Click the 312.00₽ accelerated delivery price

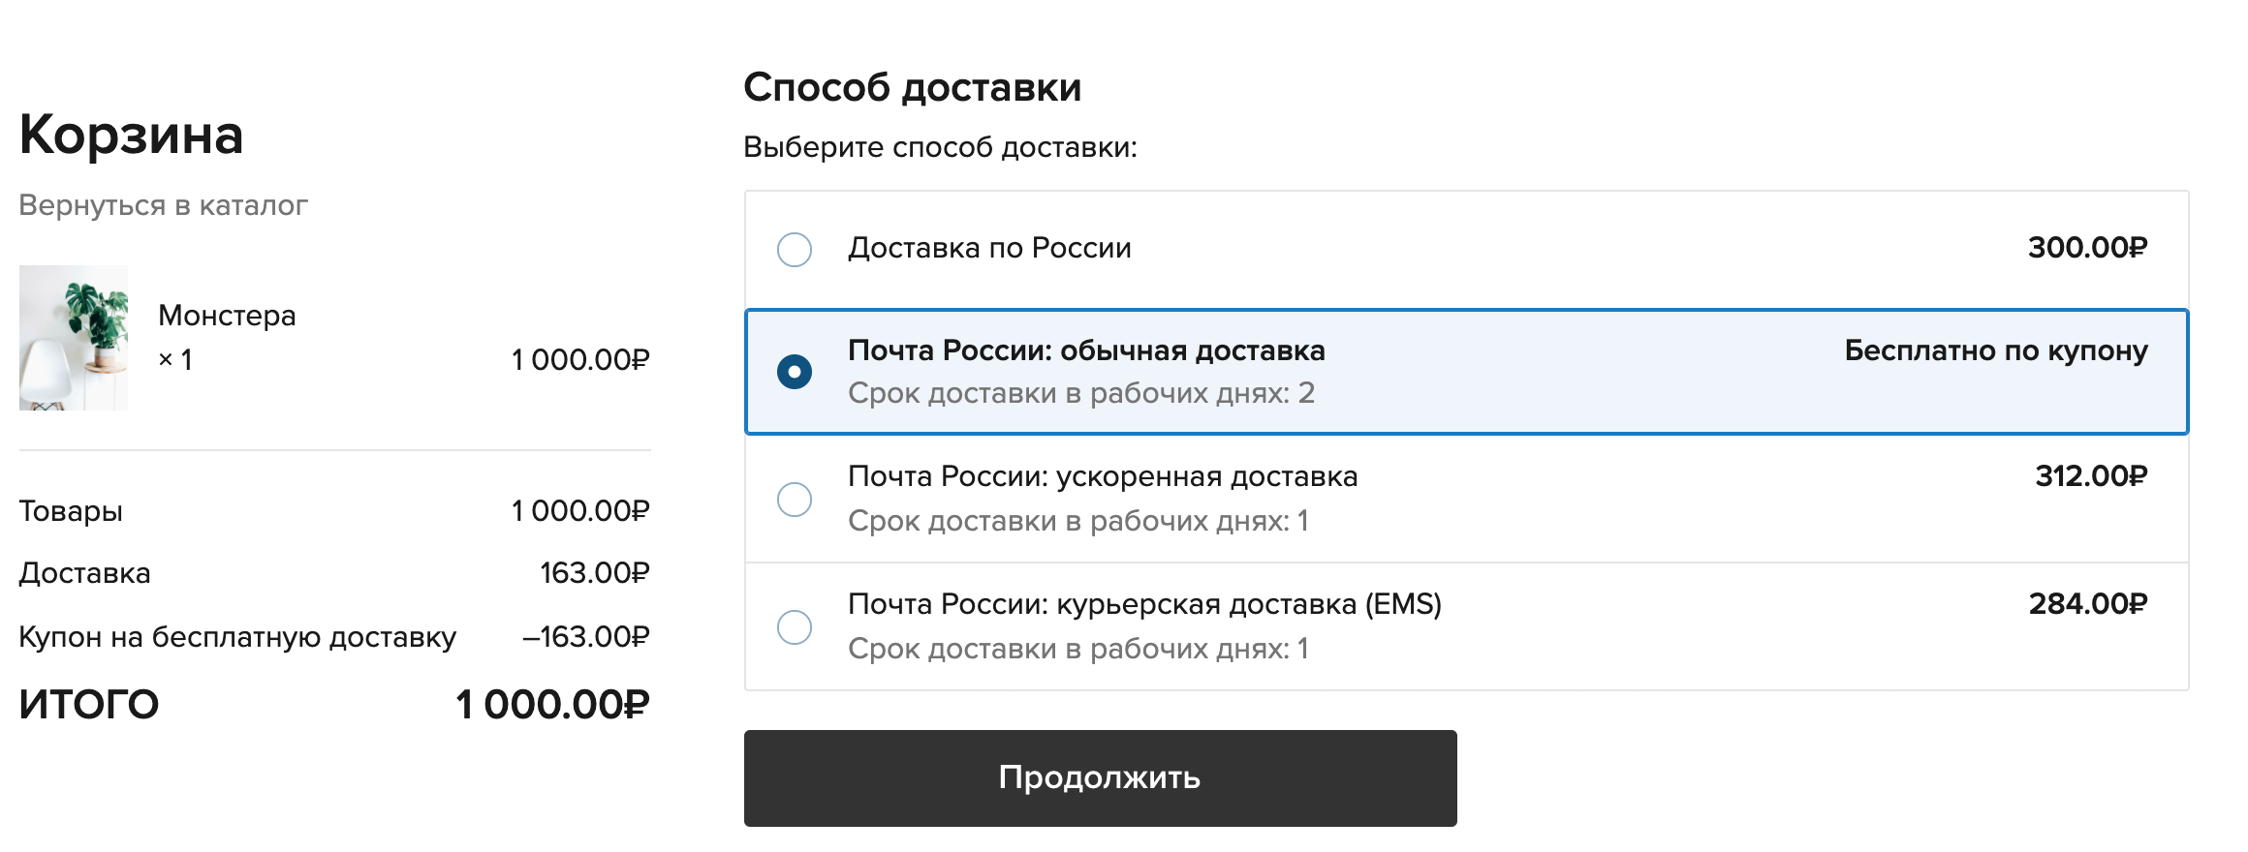pos(2091,476)
